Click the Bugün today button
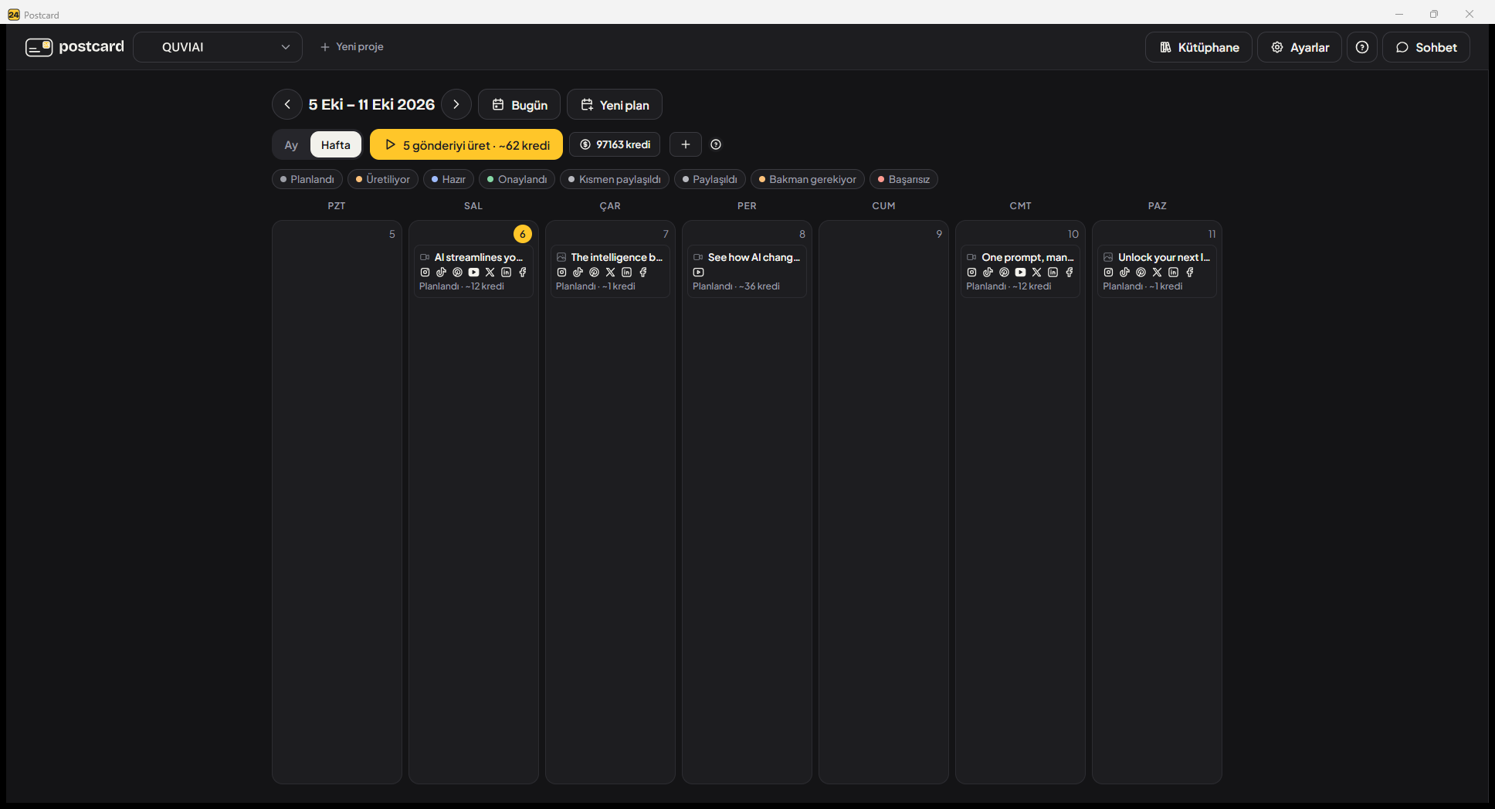 519,105
